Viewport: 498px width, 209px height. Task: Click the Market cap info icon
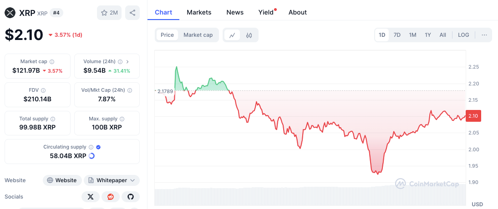coord(52,61)
